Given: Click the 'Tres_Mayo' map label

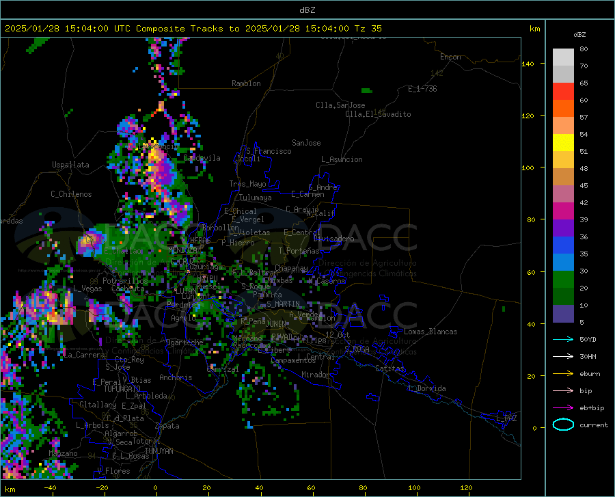Looking at the screenshot, I should [x=247, y=184].
